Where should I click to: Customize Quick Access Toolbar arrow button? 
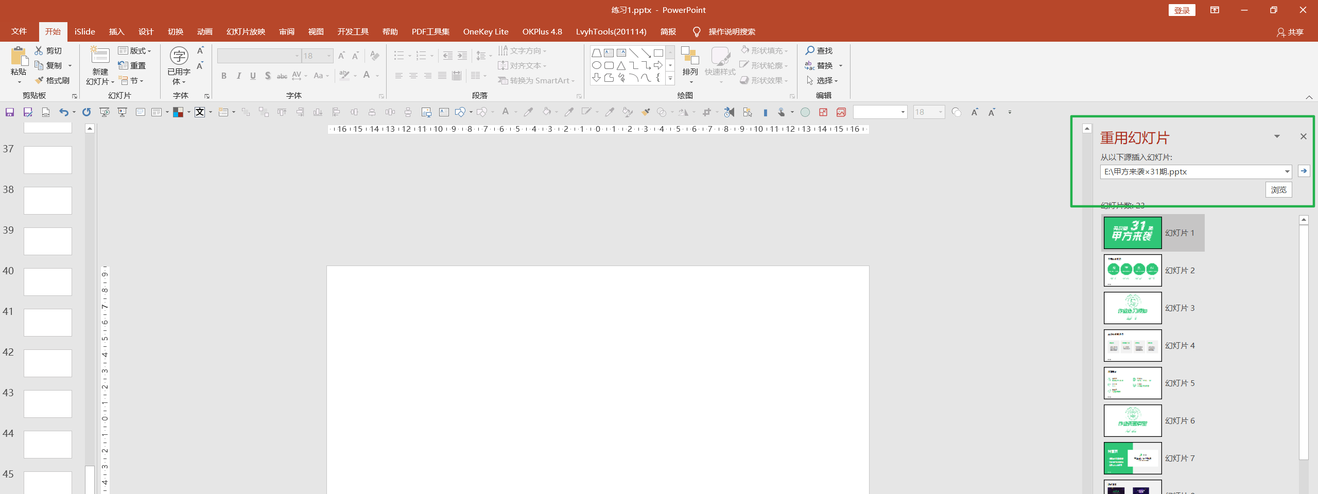pyautogui.click(x=1010, y=112)
